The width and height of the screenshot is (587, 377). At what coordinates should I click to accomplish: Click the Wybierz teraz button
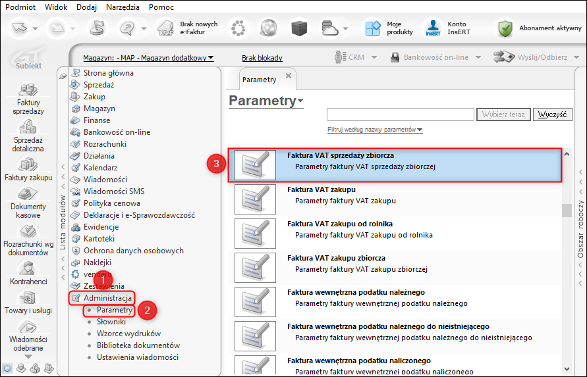click(503, 114)
